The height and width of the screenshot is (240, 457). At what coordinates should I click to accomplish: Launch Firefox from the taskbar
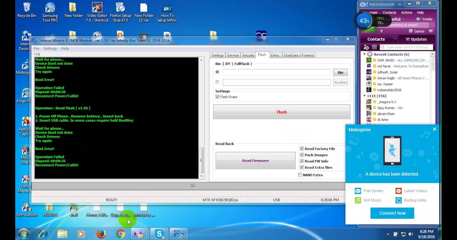click(101, 234)
